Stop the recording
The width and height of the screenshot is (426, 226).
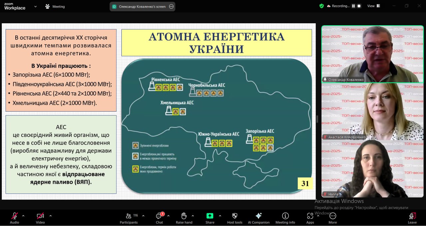(359, 6)
